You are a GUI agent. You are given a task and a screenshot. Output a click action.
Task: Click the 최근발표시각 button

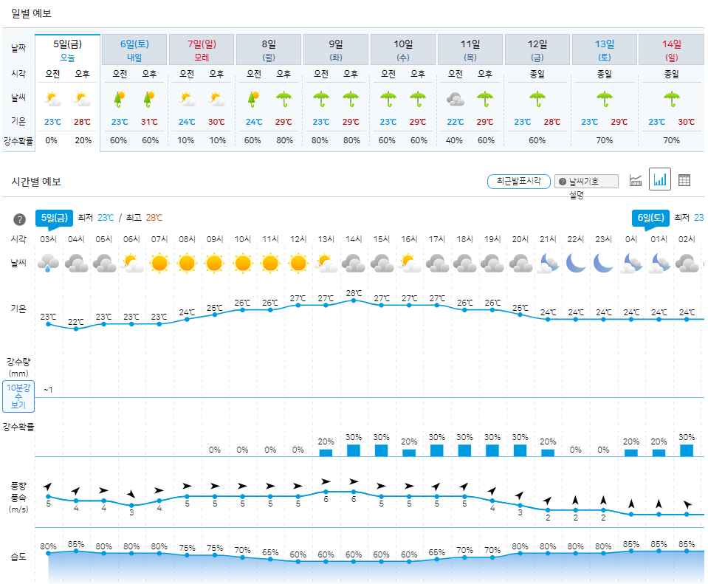pyautogui.click(x=519, y=181)
